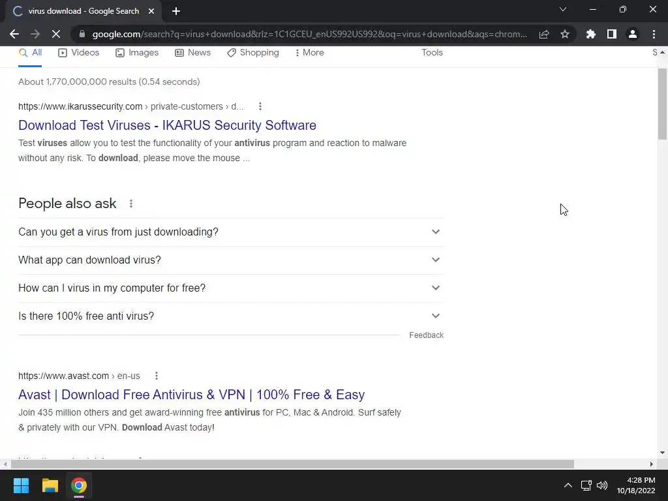Click the vertical scrollbar thumb

pos(662,104)
